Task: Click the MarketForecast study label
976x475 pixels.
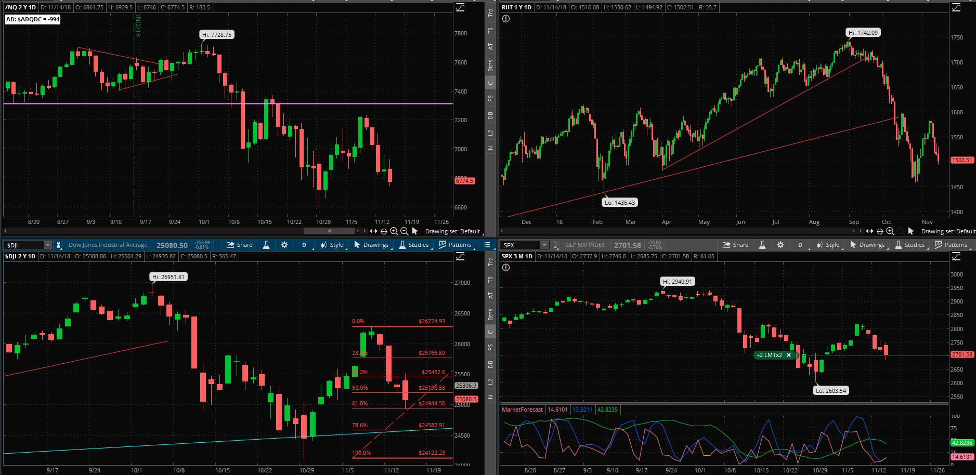Action: tap(522, 410)
